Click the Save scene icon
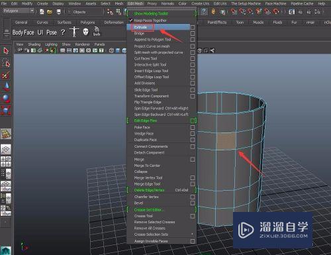The width and height of the screenshot is (331, 255). point(58,12)
